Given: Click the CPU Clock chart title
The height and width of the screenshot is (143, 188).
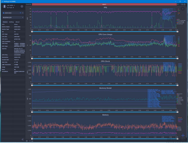Looking at the screenshot, I should coord(105,61).
